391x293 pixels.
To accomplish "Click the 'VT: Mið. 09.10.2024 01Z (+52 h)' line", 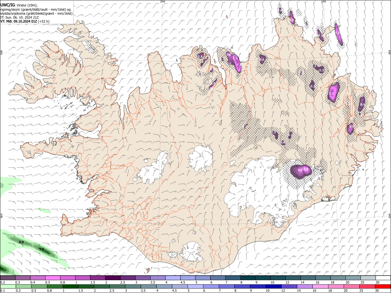I will tap(25, 21).
